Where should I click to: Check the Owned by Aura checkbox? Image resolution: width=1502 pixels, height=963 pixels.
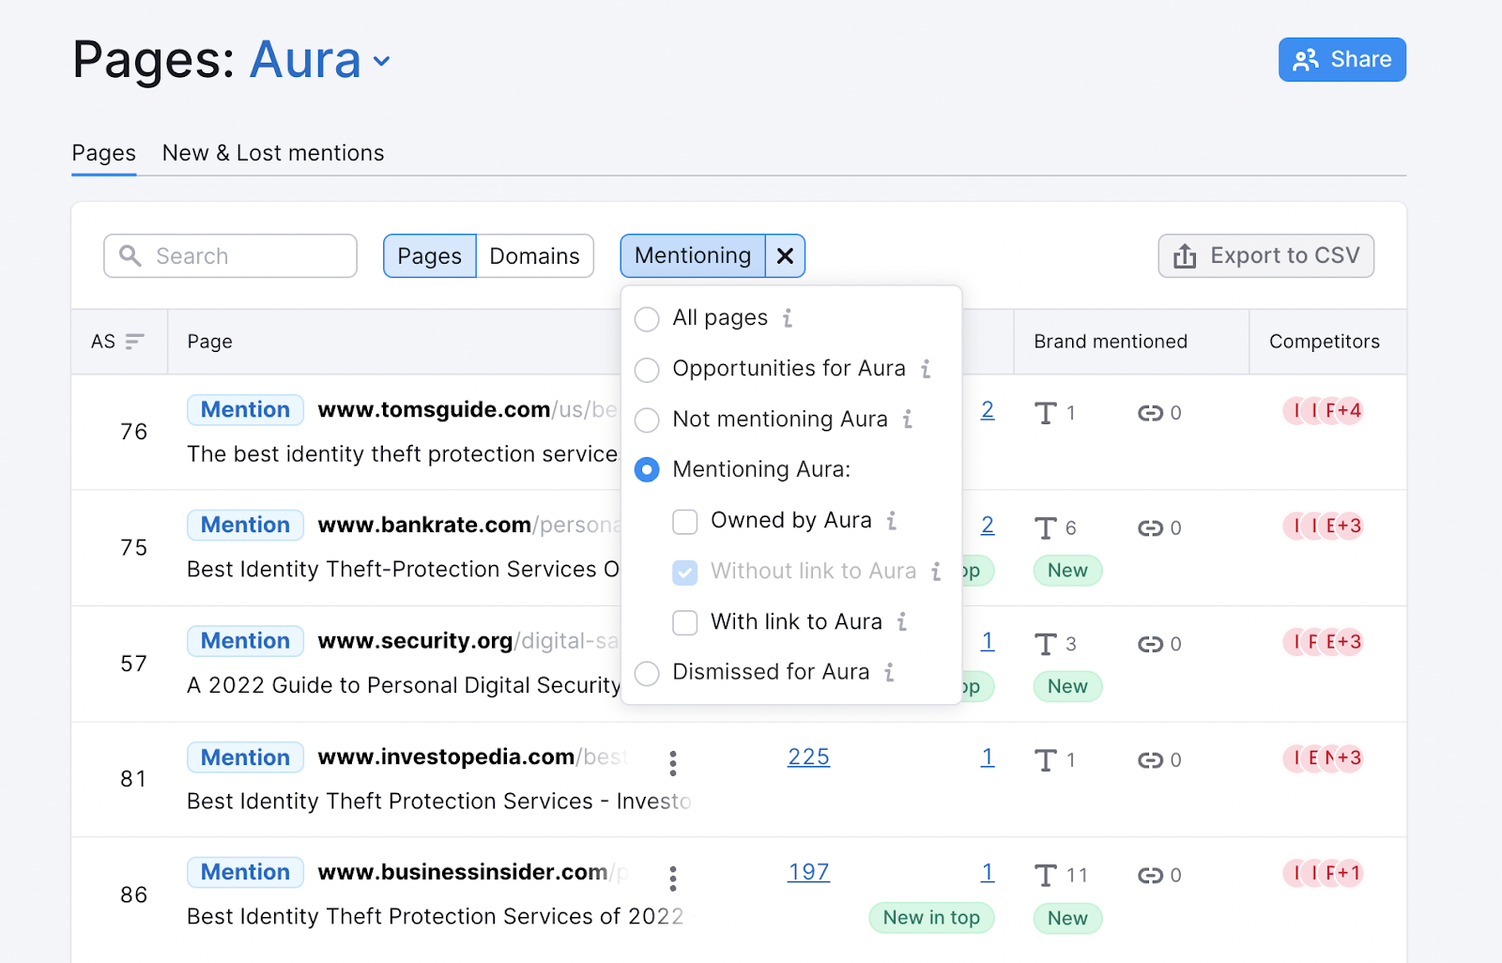pos(685,521)
